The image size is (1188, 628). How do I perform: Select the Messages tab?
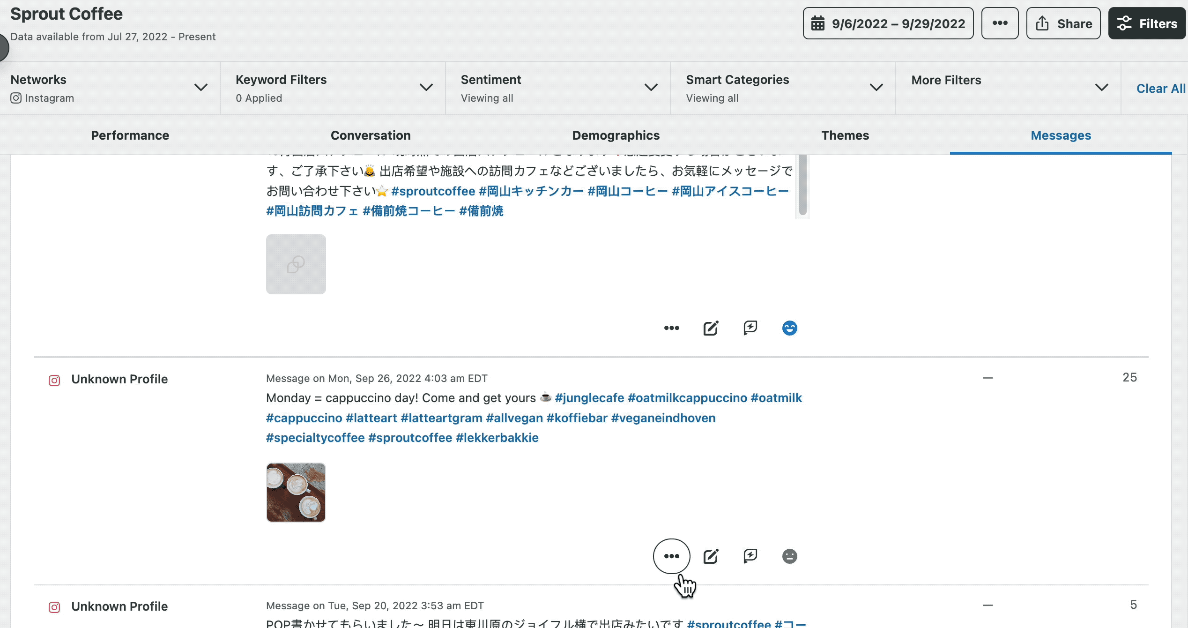coord(1061,135)
